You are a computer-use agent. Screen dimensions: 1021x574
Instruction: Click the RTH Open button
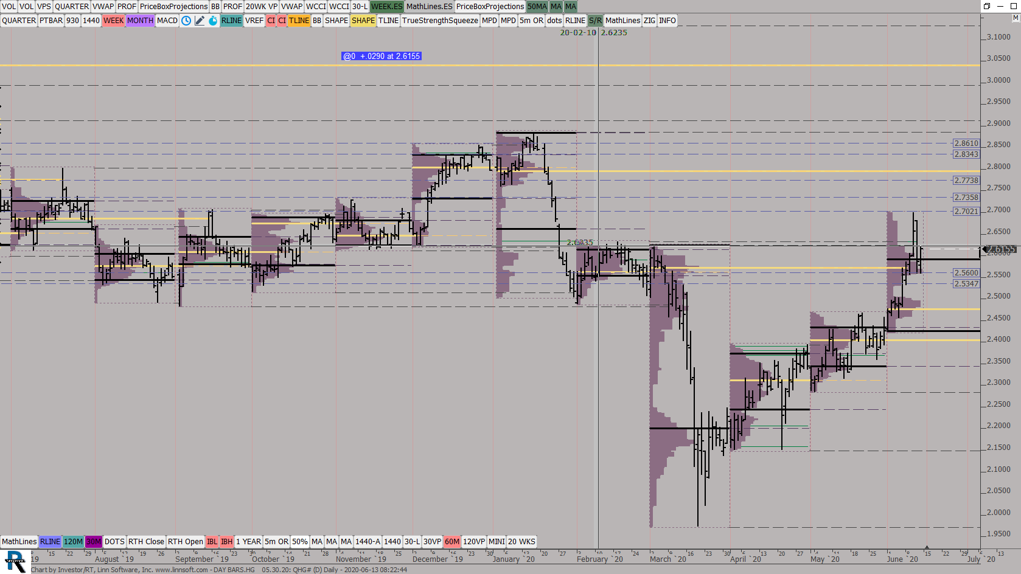coord(186,542)
